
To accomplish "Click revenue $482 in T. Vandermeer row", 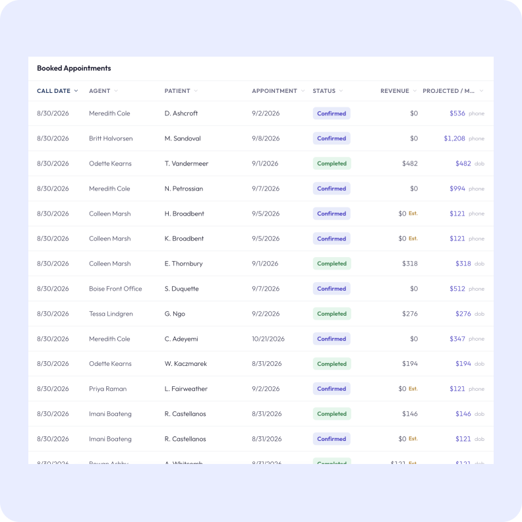I will (410, 163).
